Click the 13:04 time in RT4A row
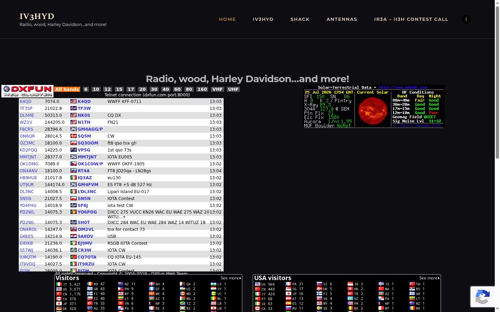Viewport: 500px width, 312px height. 216,171
